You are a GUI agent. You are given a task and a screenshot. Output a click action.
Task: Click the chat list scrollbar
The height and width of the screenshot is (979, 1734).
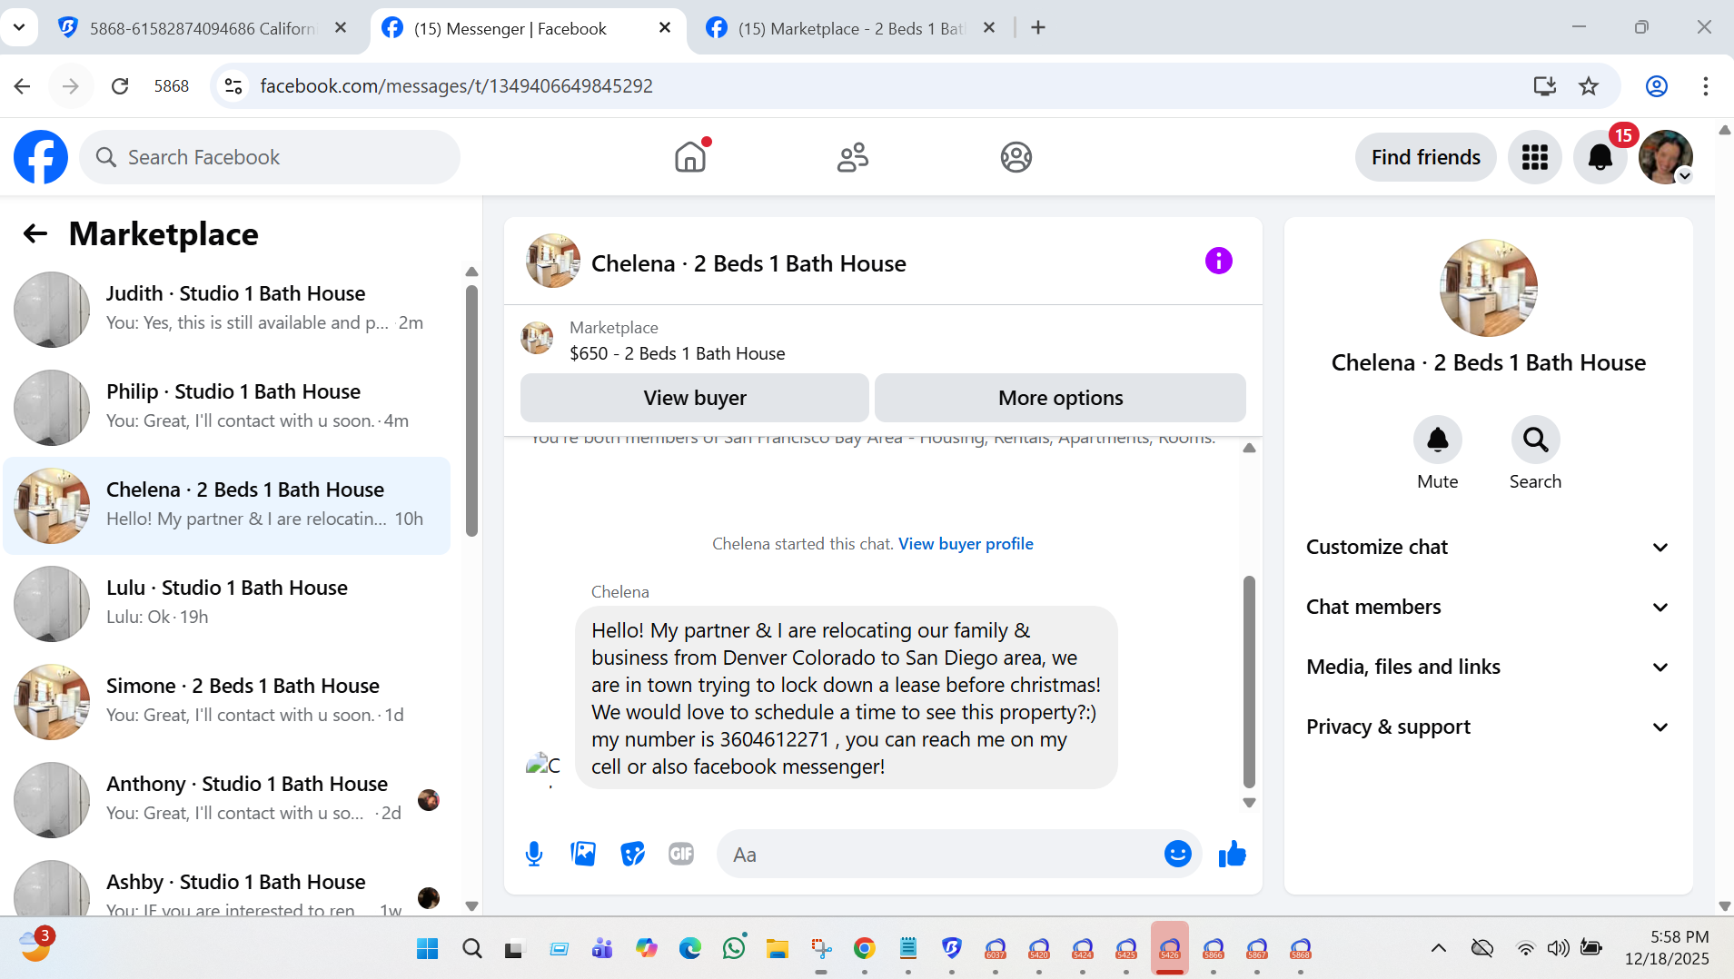pyautogui.click(x=471, y=410)
